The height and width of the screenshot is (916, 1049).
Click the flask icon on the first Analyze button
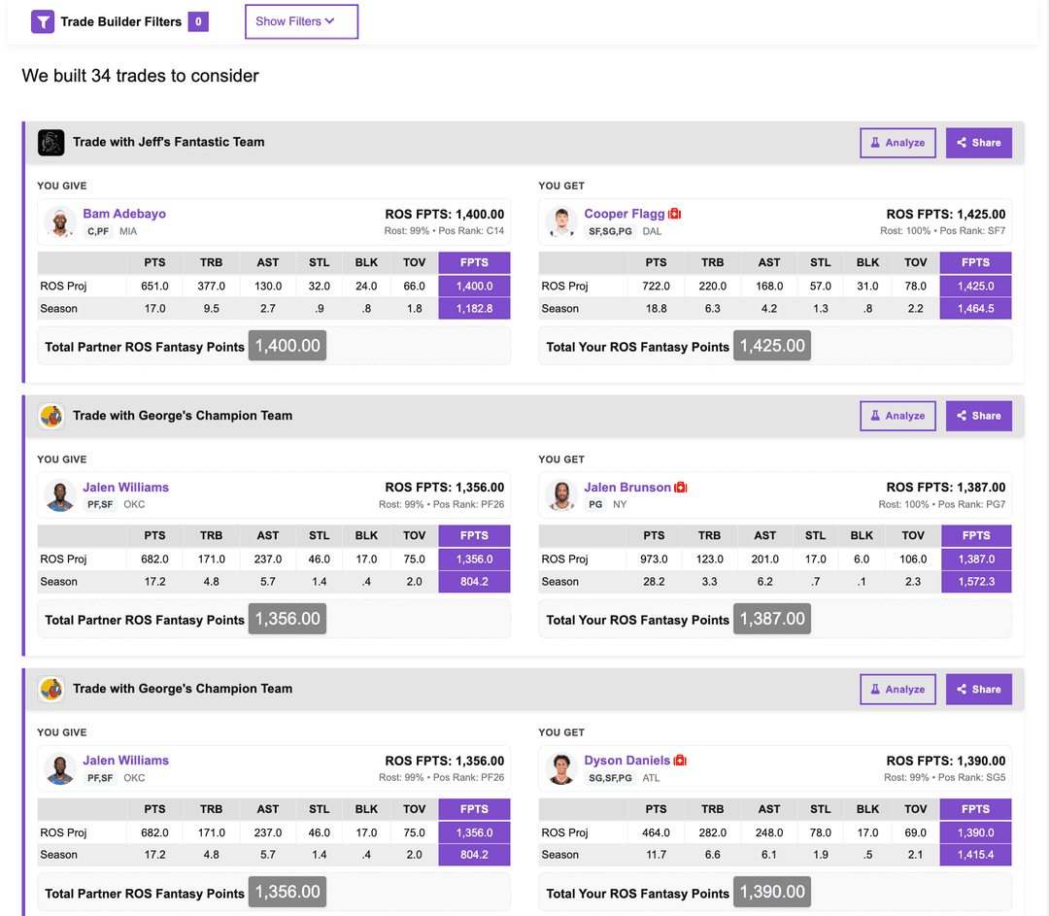tap(875, 142)
